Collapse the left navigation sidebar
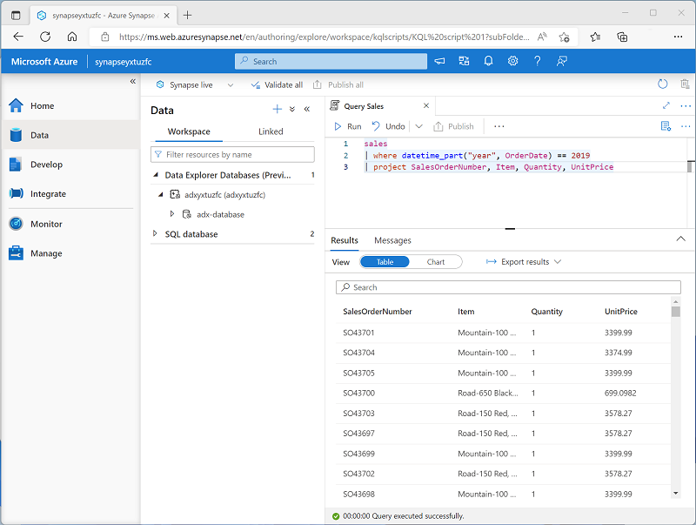The height and width of the screenshot is (525, 696). click(x=133, y=81)
